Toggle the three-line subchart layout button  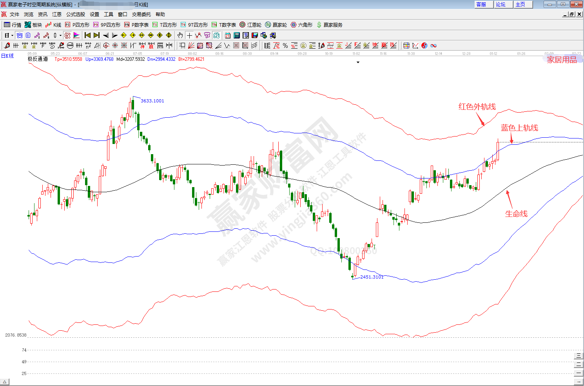pos(579,356)
